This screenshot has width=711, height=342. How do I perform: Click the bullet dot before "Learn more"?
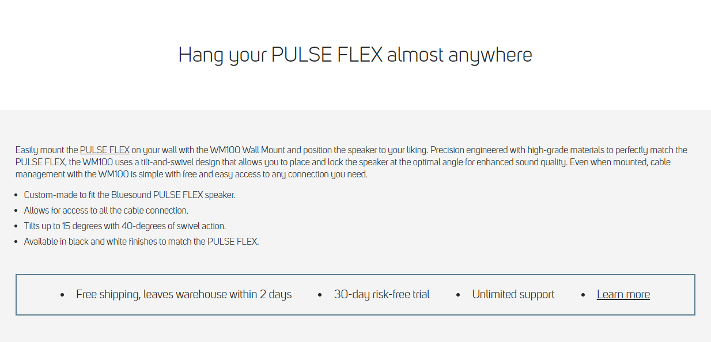click(583, 295)
